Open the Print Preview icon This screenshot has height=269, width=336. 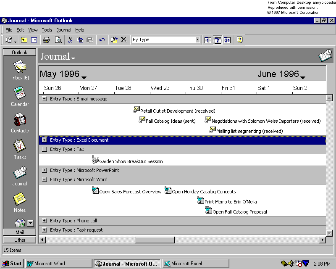point(58,40)
